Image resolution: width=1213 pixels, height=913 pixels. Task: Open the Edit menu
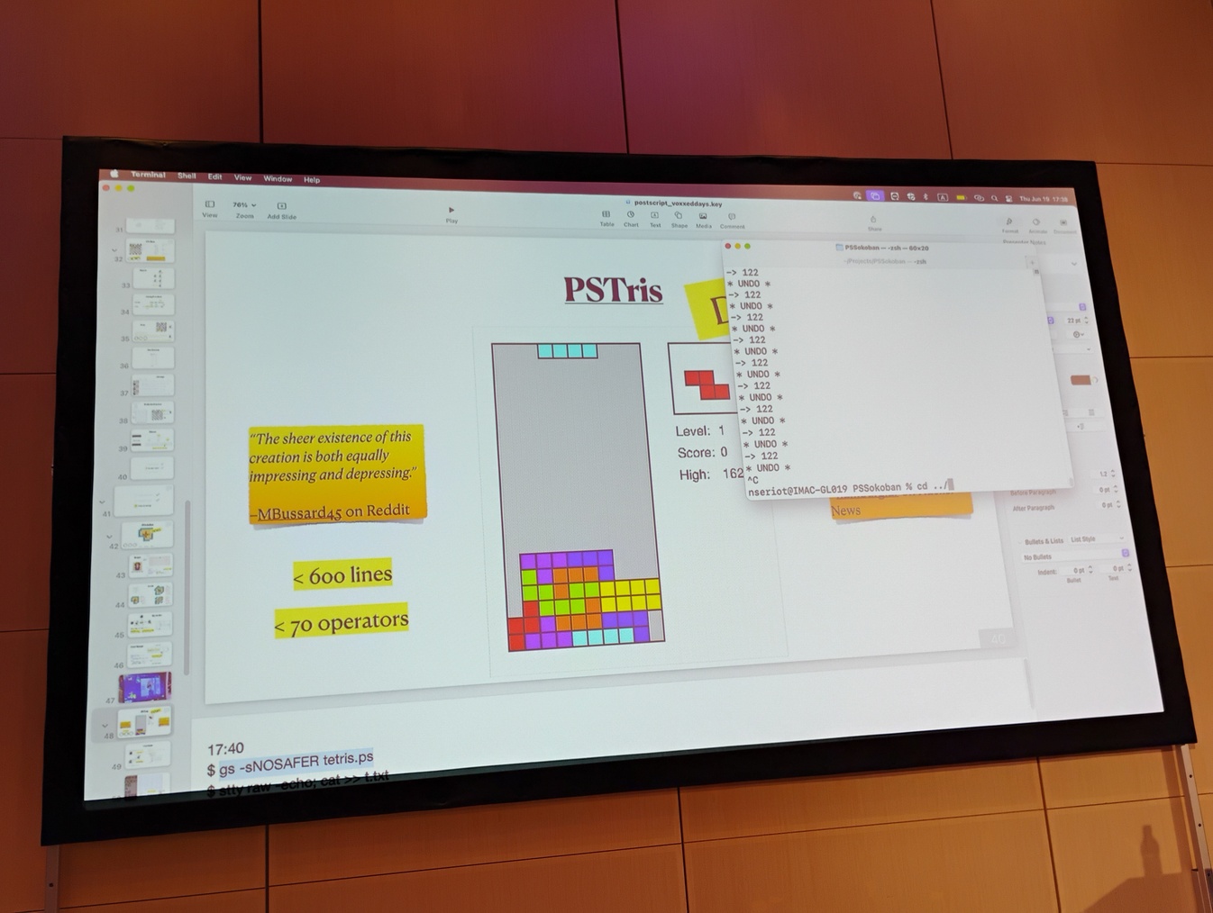click(x=214, y=176)
